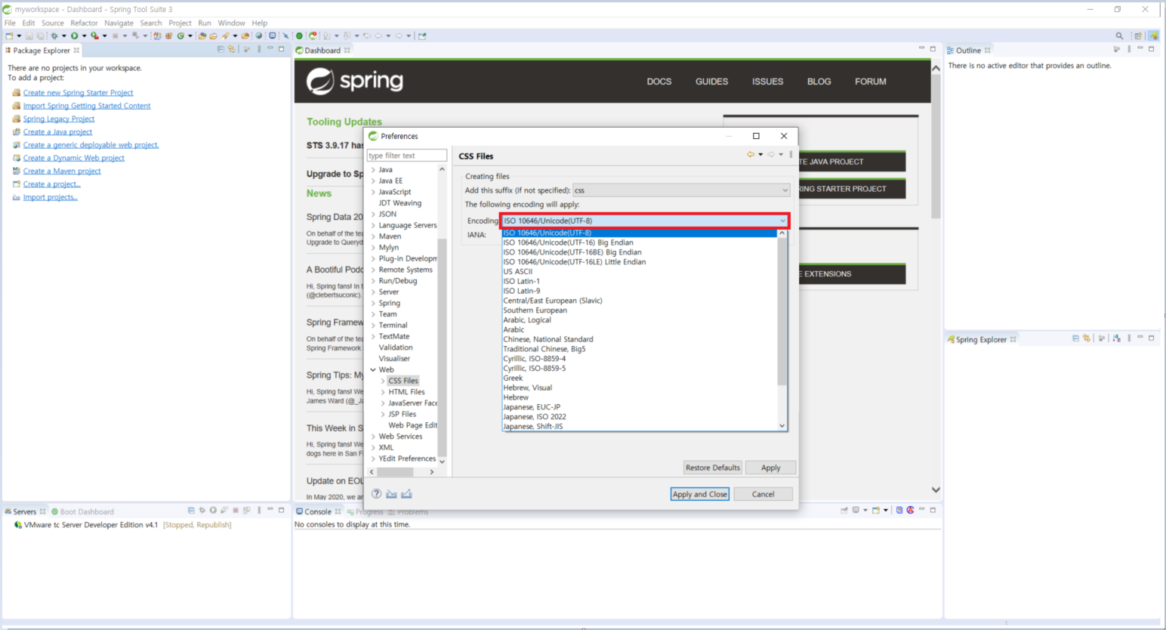Start the server icon in Servers view

(x=213, y=511)
